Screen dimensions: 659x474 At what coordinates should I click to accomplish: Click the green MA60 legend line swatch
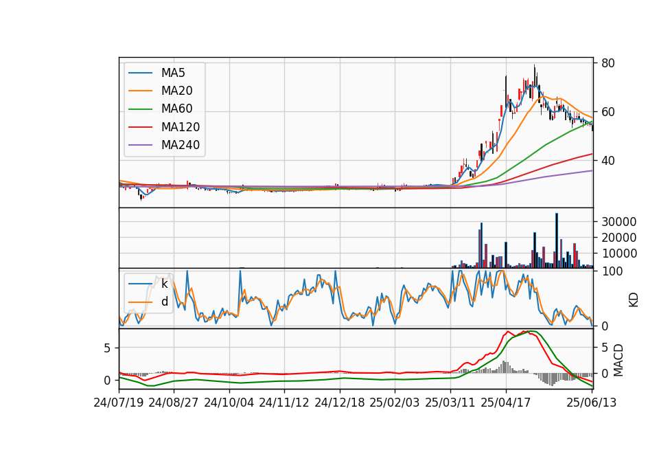pos(140,109)
